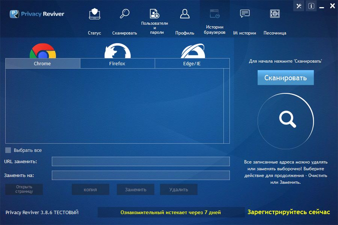
Task: Click the Chrome browser logo
Action: click(x=43, y=51)
